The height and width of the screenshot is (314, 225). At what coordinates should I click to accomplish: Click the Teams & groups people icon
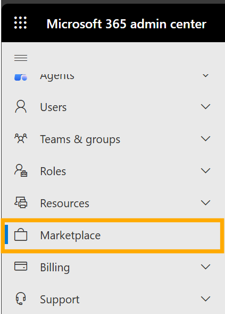[x=21, y=139]
